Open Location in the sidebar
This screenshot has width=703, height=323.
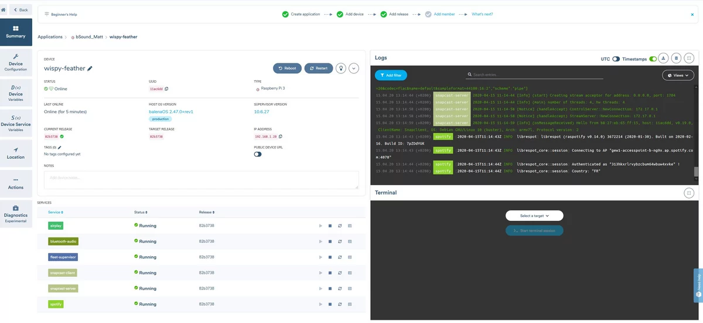16,154
